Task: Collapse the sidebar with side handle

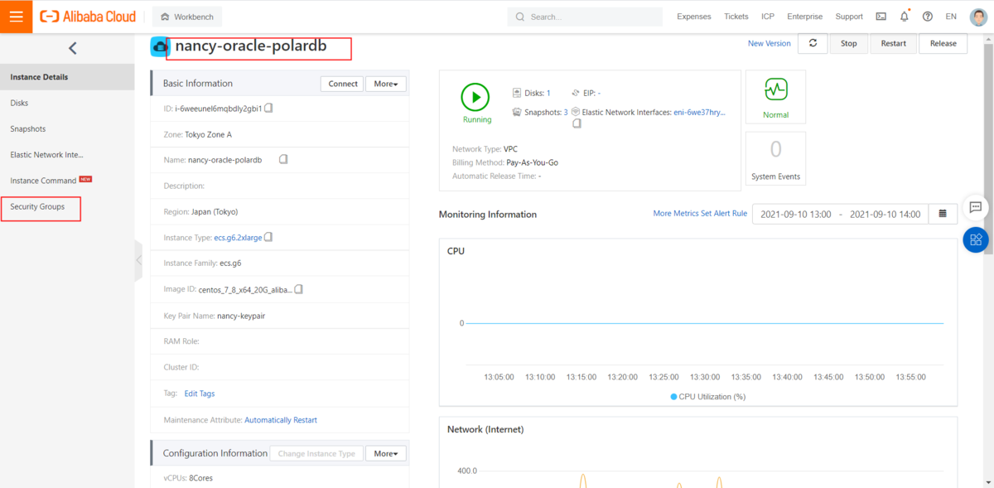Action: [138, 260]
